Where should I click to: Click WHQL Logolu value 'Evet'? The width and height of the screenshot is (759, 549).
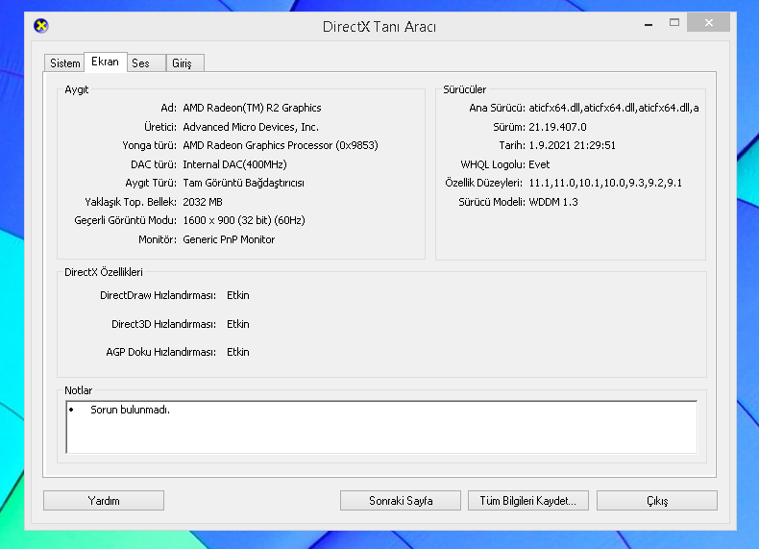click(x=539, y=164)
